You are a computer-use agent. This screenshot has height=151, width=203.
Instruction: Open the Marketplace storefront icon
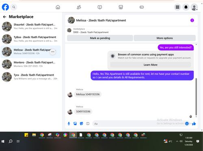point(121,7)
